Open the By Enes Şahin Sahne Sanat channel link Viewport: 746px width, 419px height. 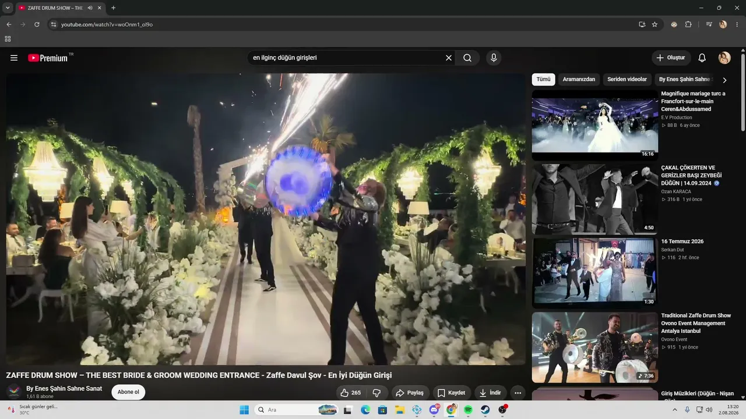(64, 389)
